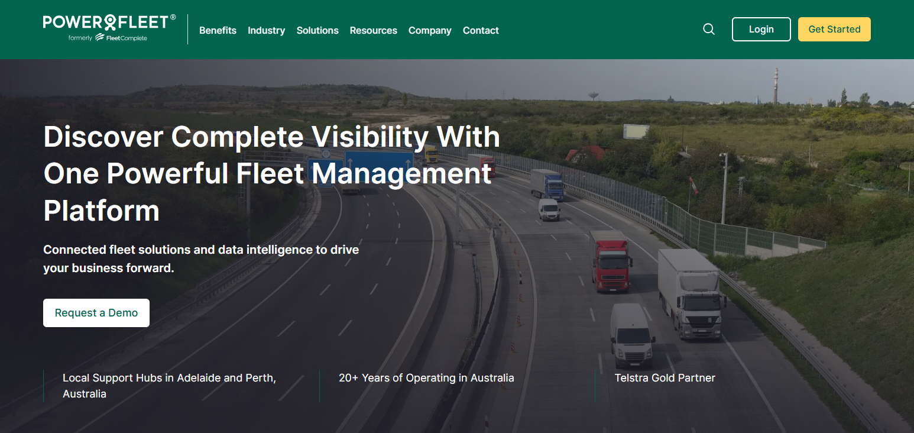This screenshot has width=914, height=433.
Task: Open the Company menu
Action: pos(430,30)
